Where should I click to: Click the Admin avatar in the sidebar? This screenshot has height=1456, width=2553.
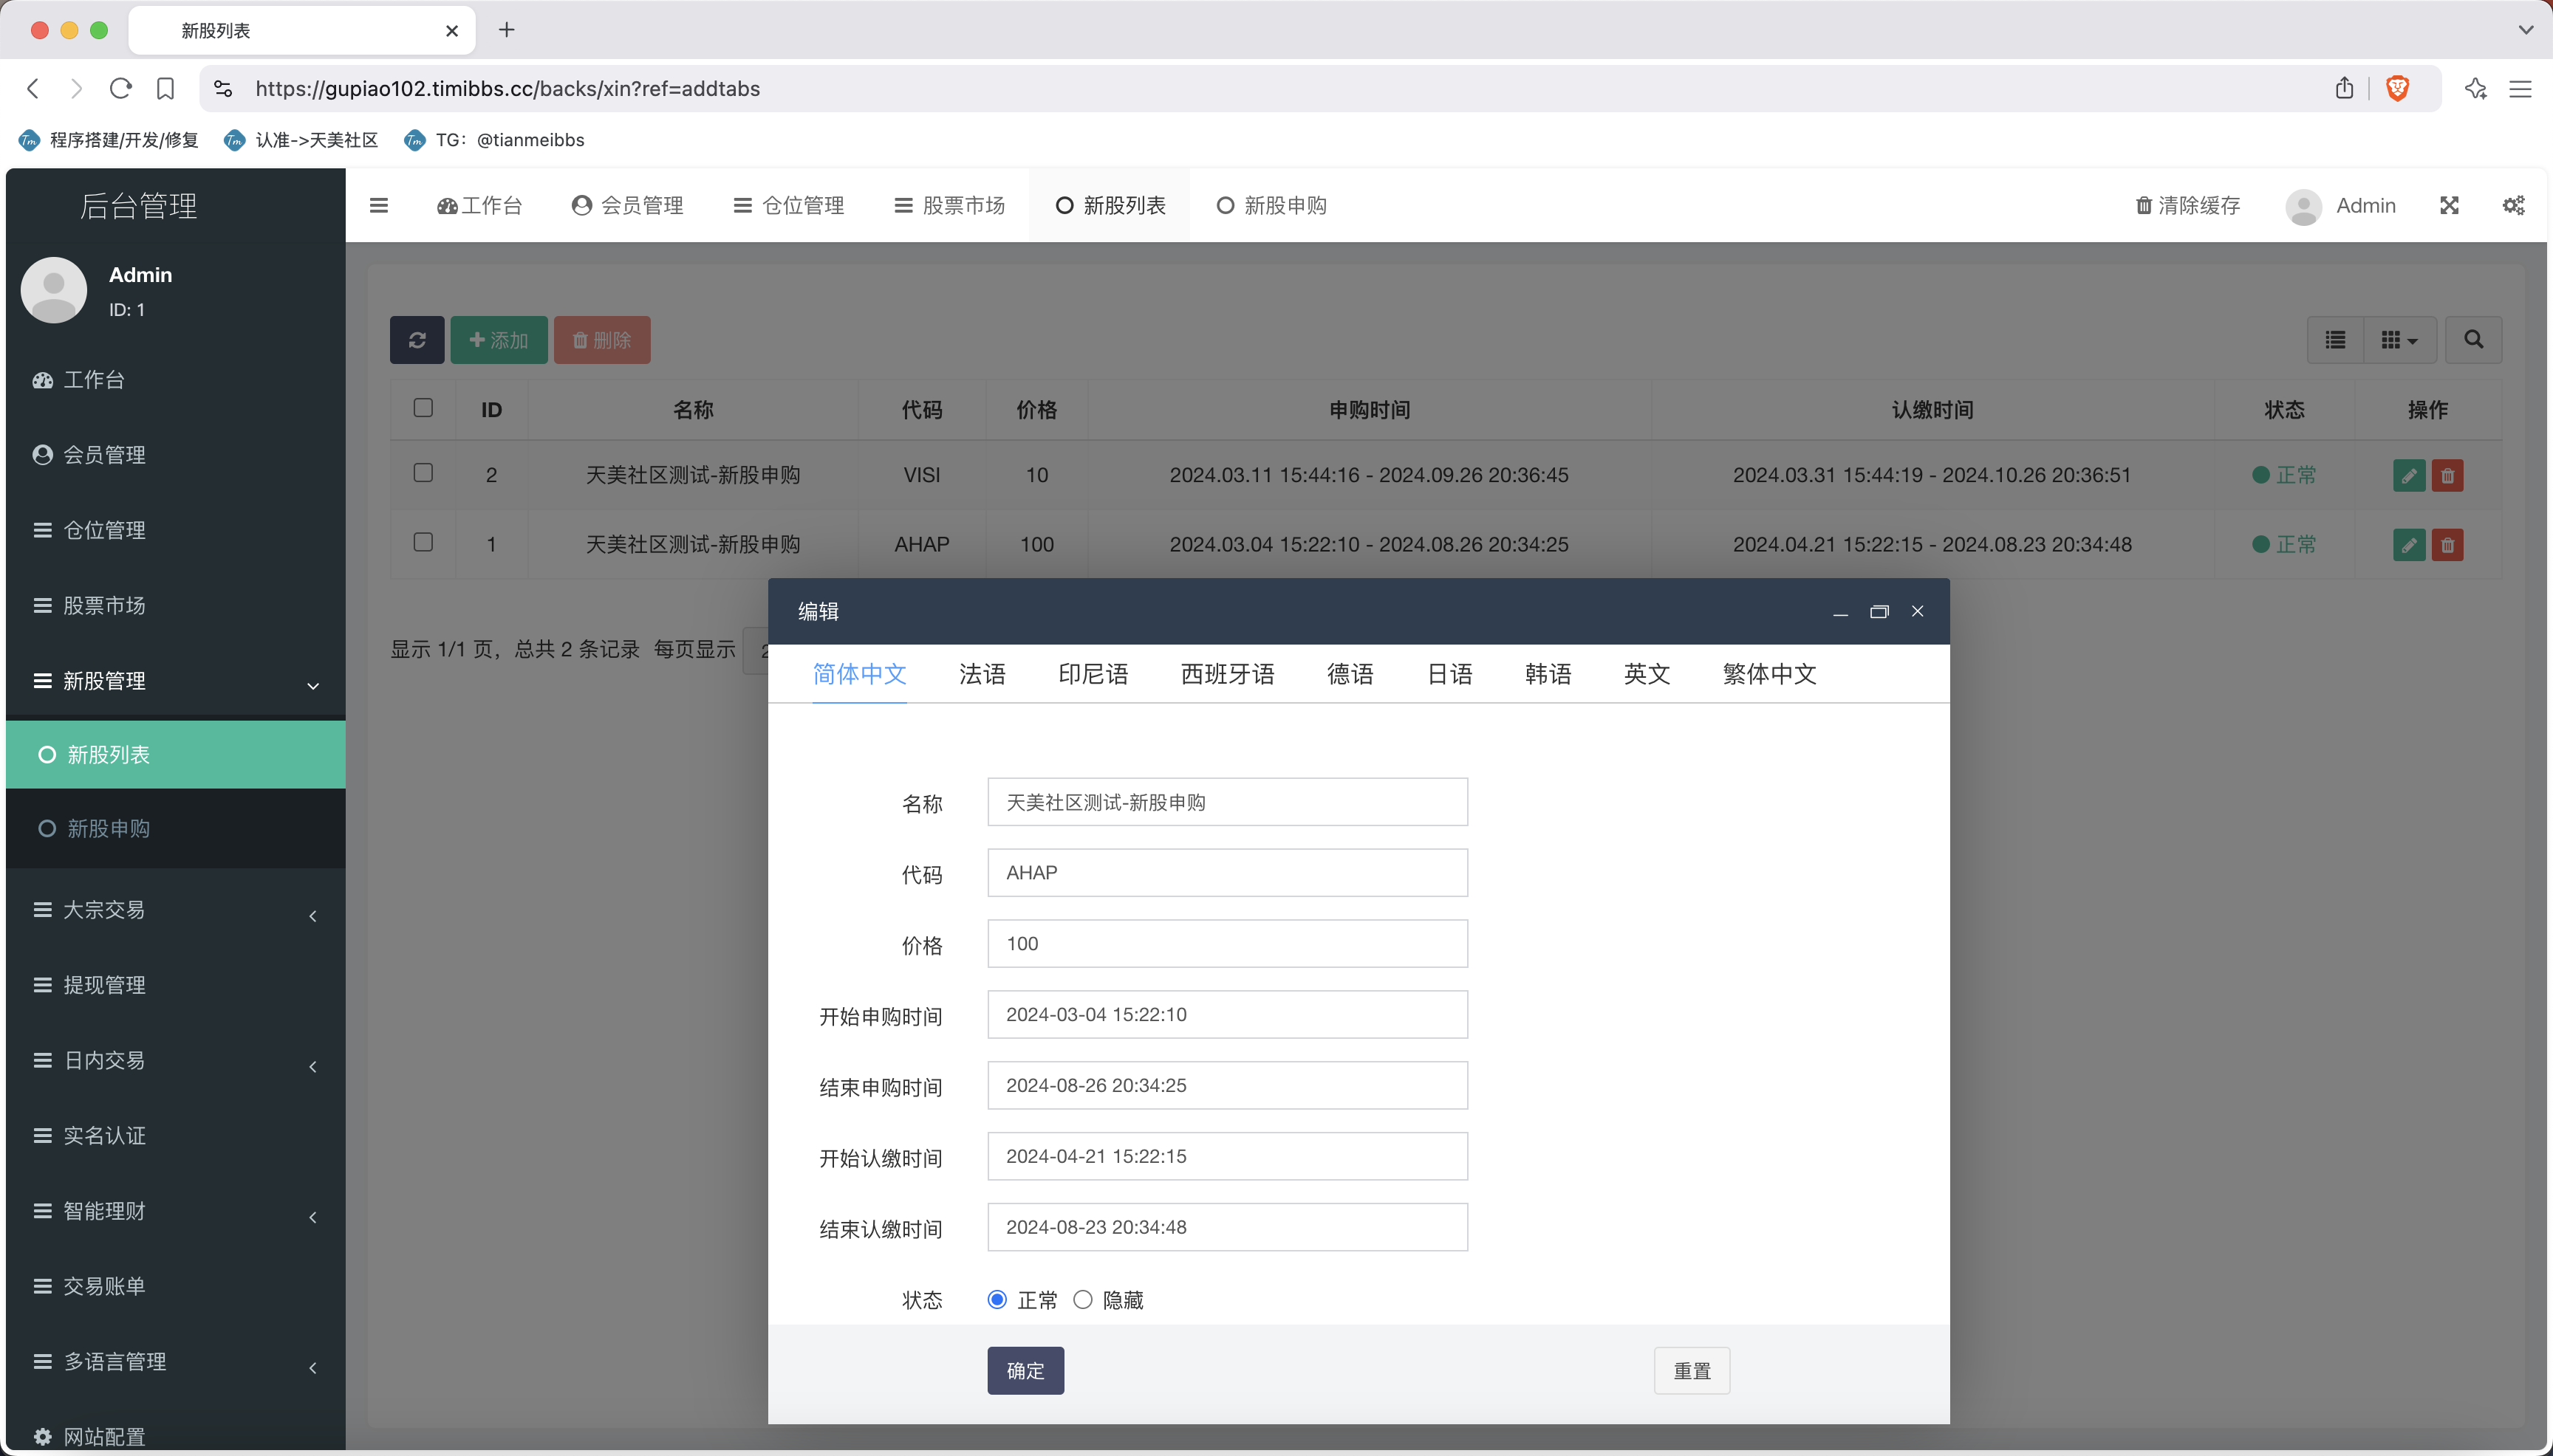tap(54, 290)
